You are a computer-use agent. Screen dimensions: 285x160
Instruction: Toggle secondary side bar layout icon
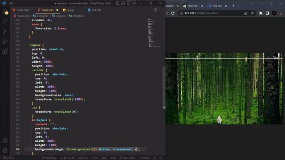pyautogui.click(x=129, y=3)
